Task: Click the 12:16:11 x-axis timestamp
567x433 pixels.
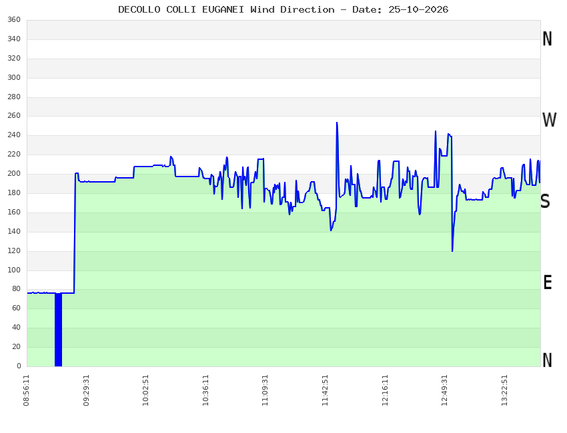Action: [385, 390]
